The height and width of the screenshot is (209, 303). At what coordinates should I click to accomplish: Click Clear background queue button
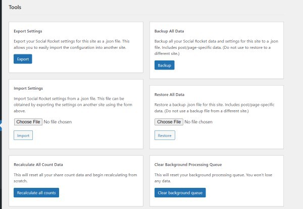tap(180, 192)
